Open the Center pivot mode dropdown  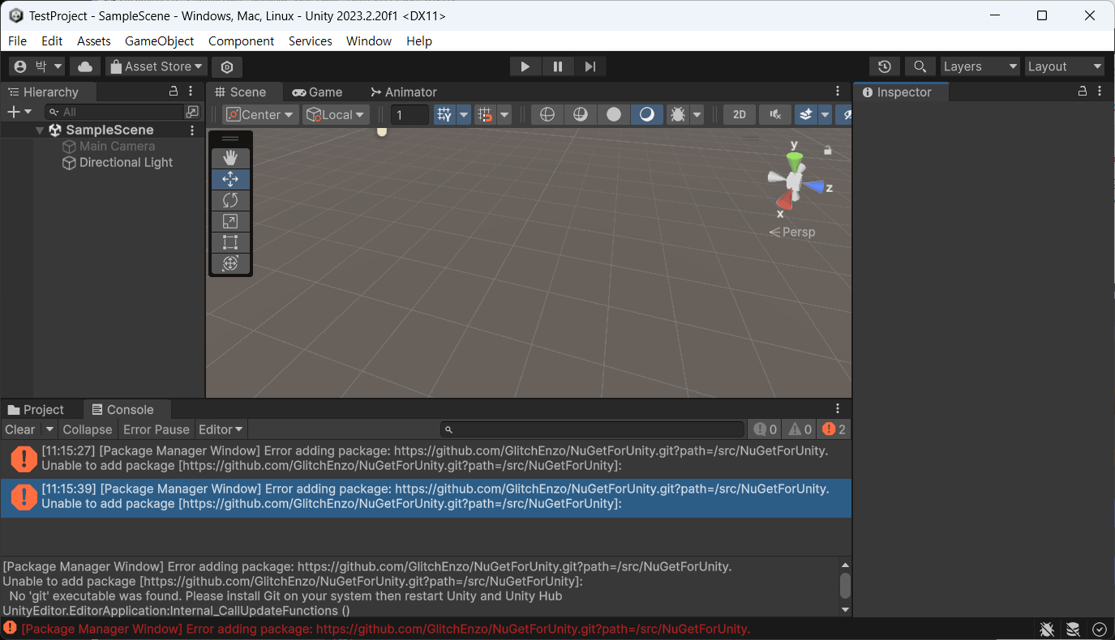pos(260,115)
